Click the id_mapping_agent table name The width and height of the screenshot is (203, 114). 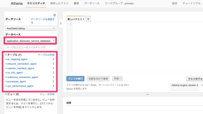tap(17, 59)
